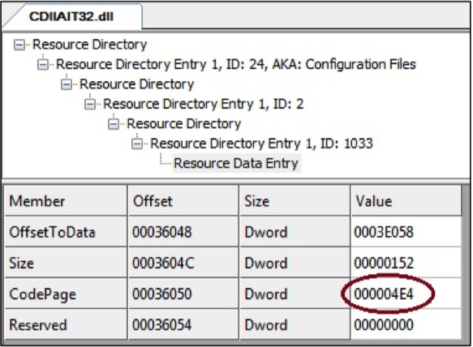Click the Reserved value 00000000
This screenshot has width=473, height=347.
tap(406, 325)
